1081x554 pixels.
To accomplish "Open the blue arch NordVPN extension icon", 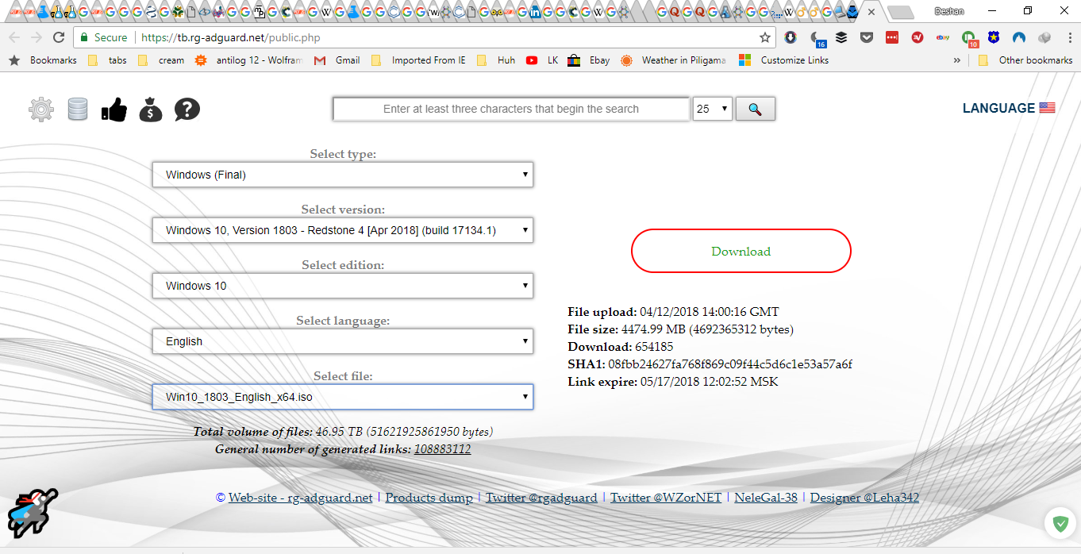I will pos(1019,37).
